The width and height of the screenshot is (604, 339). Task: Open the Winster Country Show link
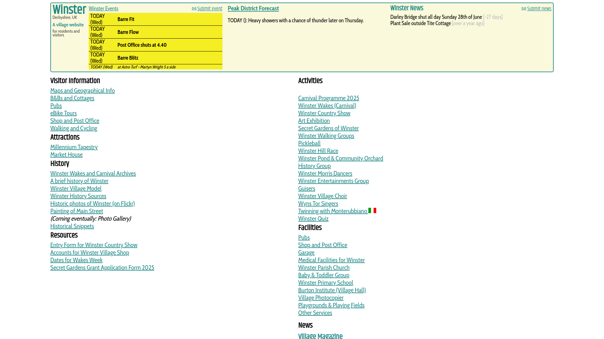click(x=324, y=113)
